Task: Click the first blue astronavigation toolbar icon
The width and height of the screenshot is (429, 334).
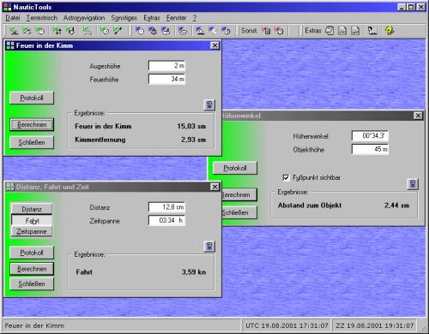Action: pyautogui.click(x=140, y=30)
